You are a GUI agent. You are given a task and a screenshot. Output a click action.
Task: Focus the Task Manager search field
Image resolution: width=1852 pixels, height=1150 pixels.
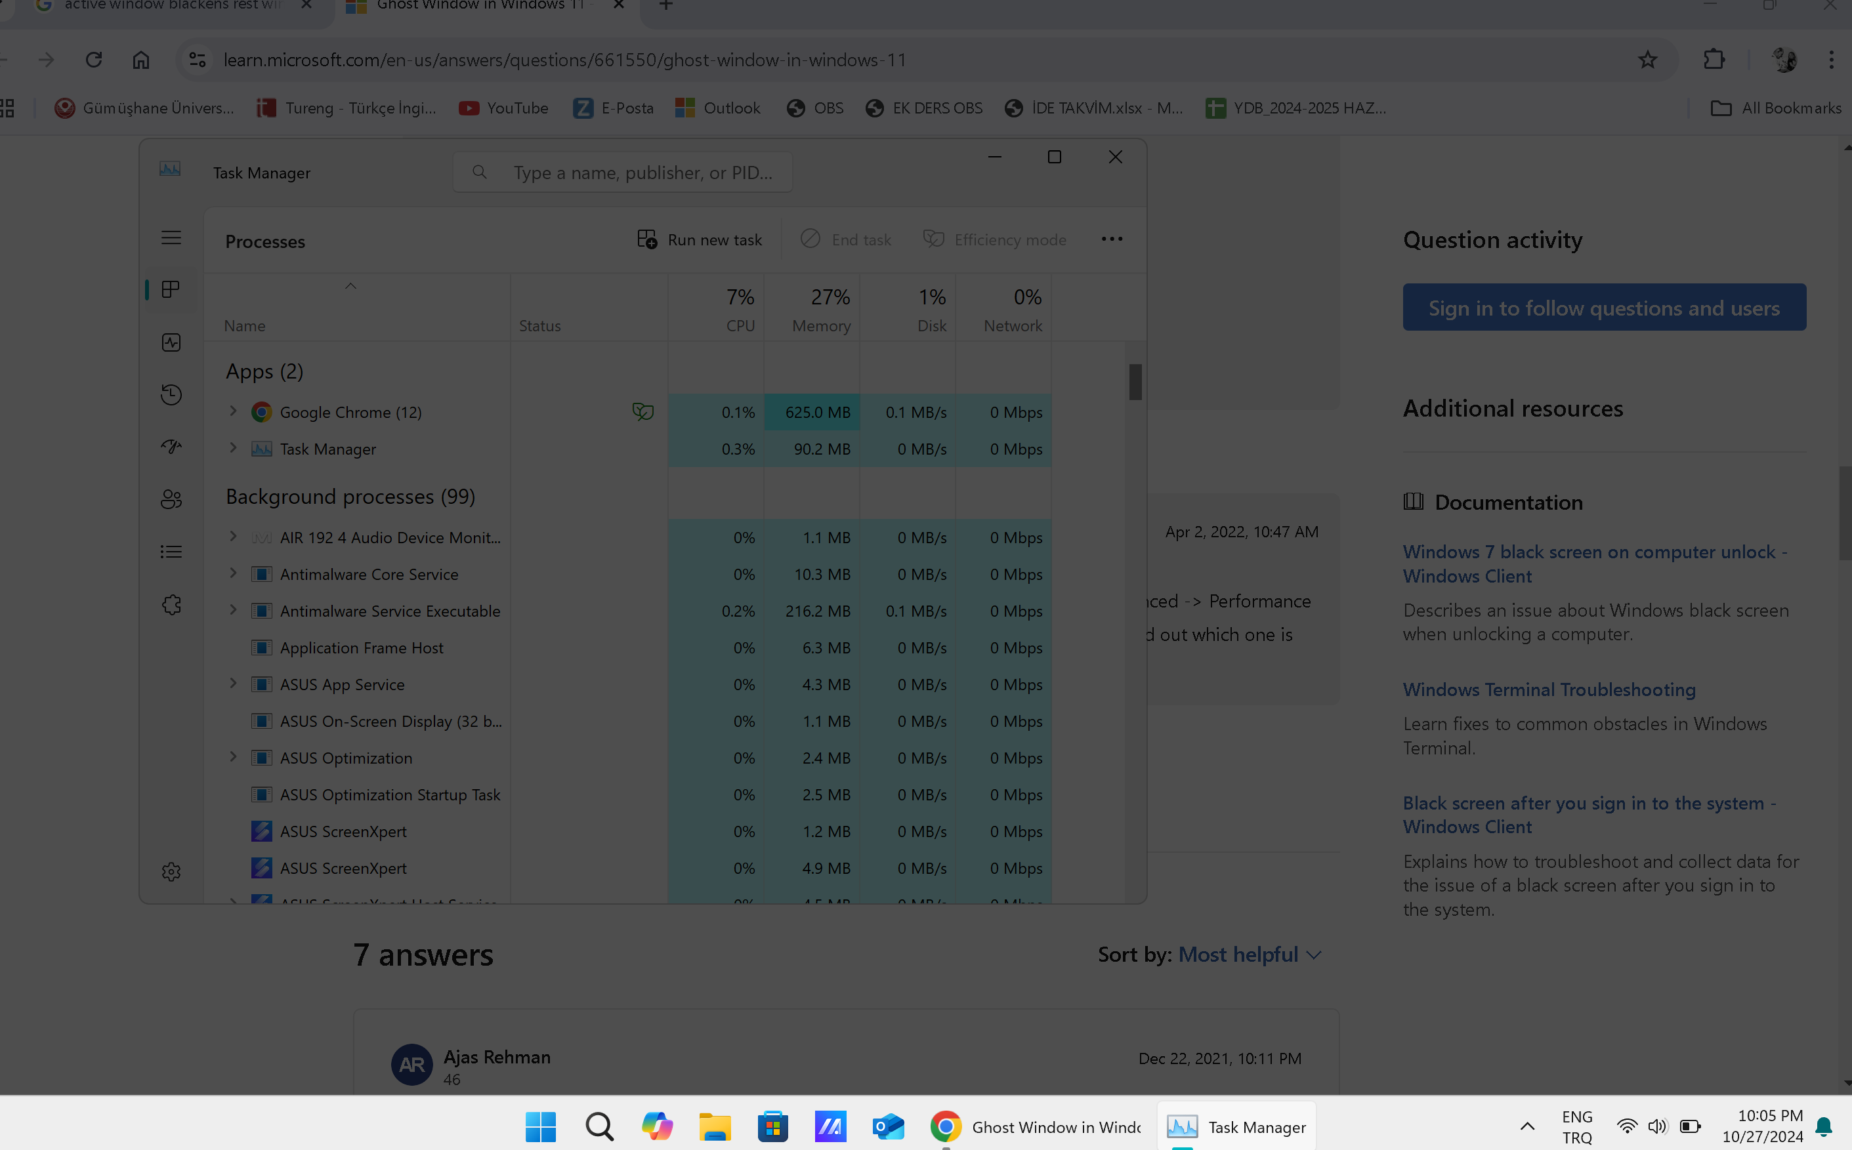pyautogui.click(x=622, y=173)
